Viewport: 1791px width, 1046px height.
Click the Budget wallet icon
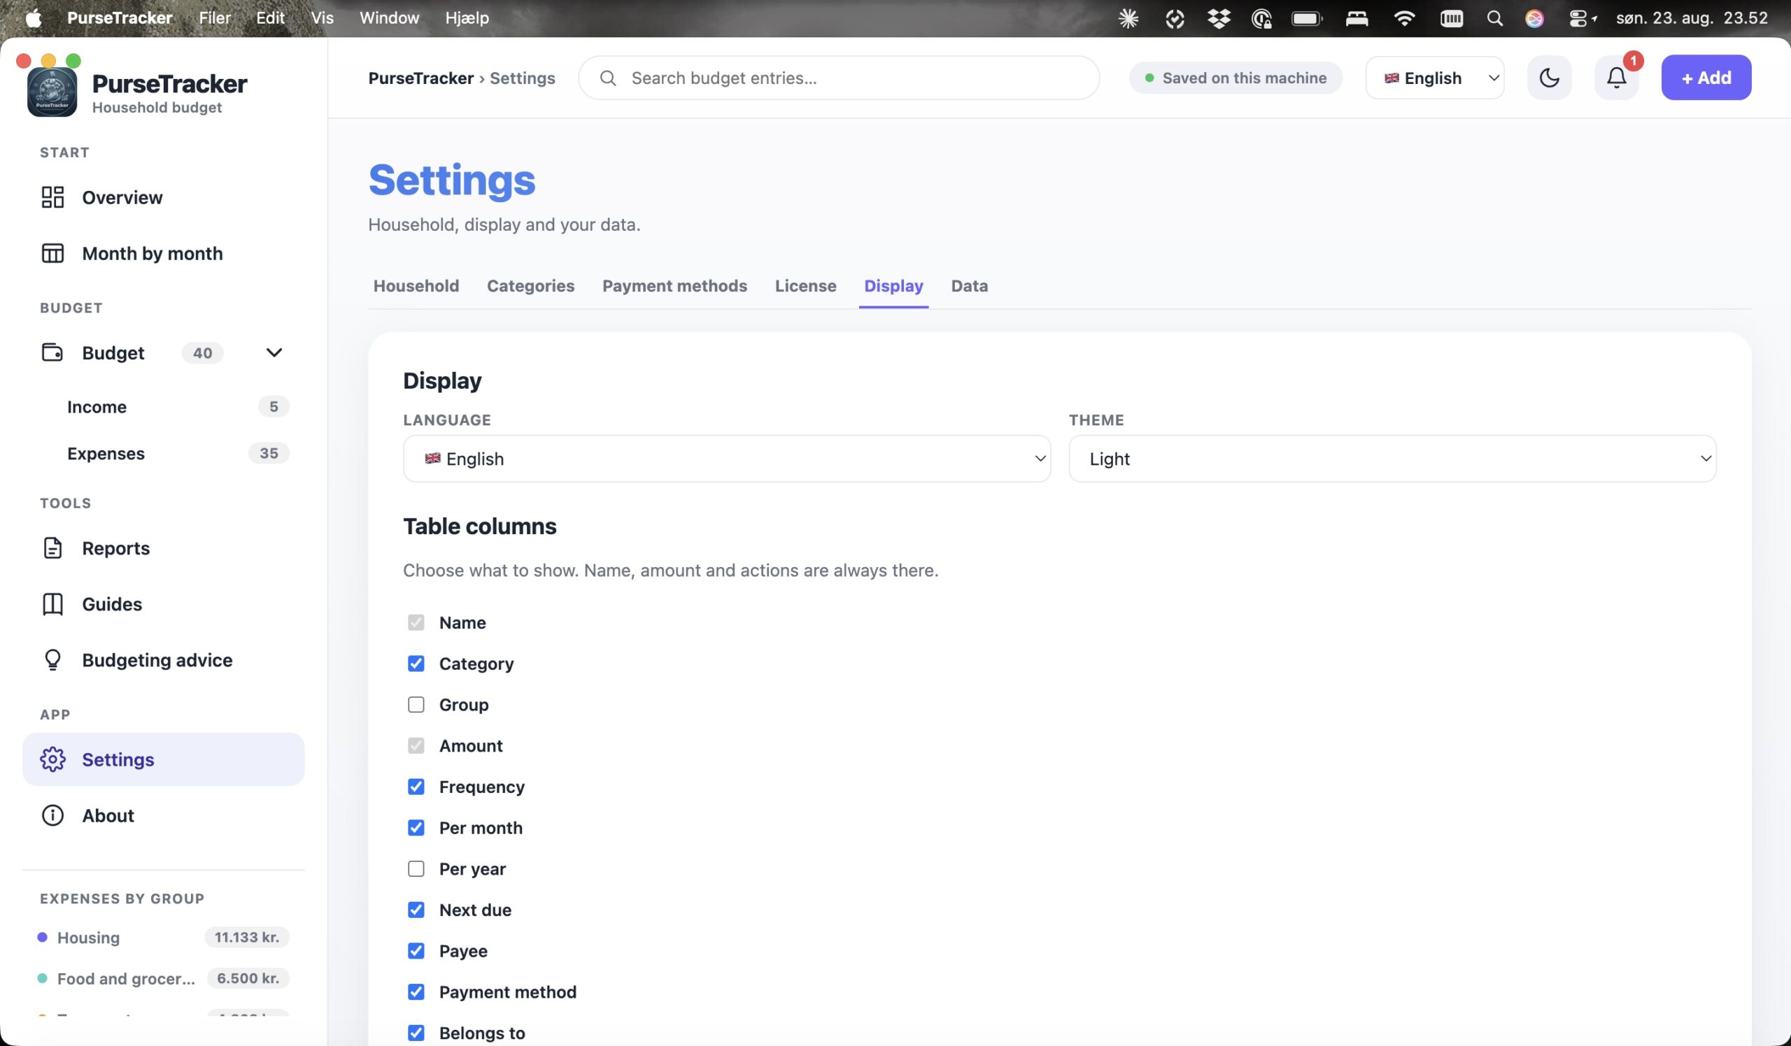point(52,352)
